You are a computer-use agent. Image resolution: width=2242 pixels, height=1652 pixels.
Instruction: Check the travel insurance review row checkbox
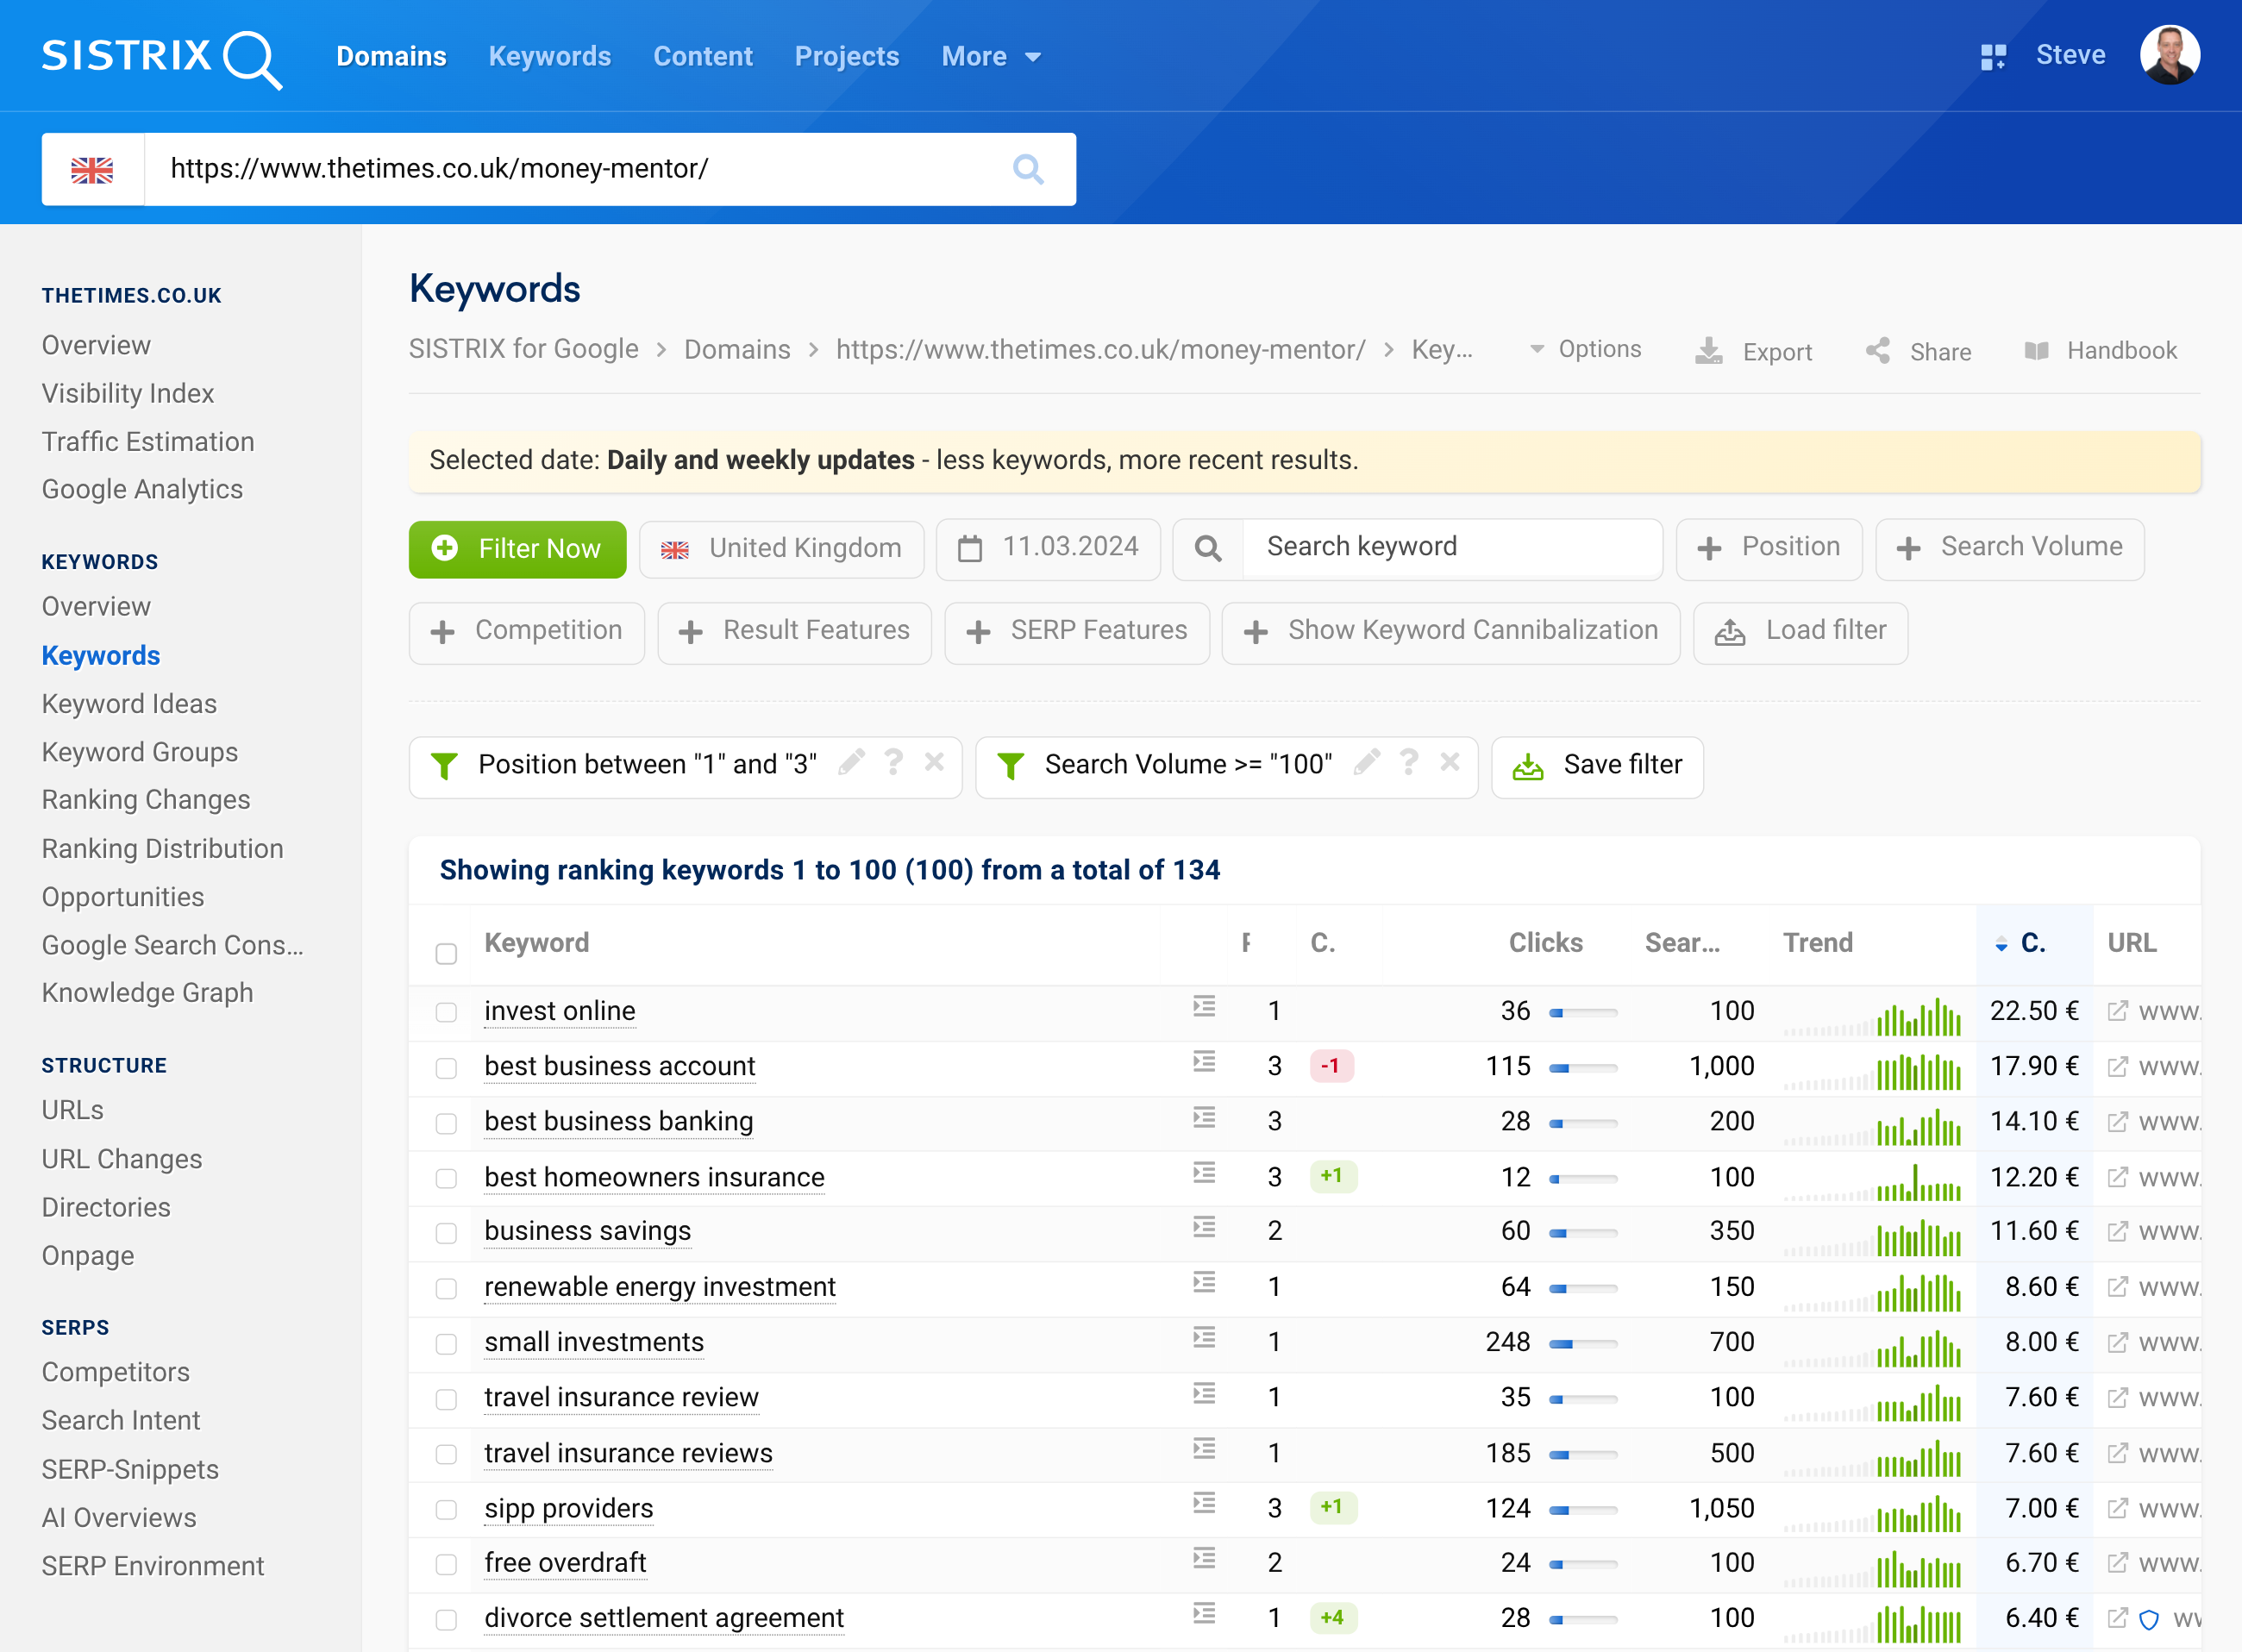point(446,1399)
